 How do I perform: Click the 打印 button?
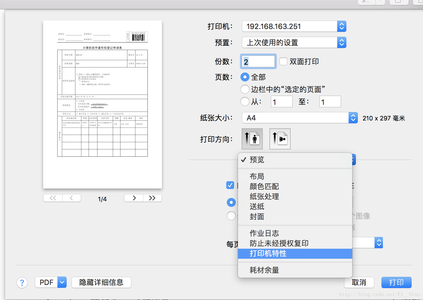click(396, 282)
